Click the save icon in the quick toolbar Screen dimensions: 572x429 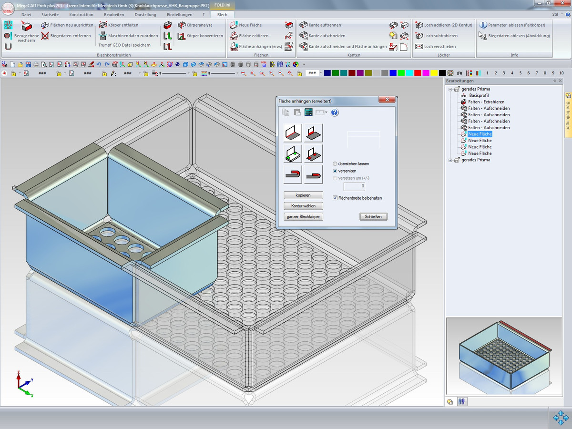point(28,64)
